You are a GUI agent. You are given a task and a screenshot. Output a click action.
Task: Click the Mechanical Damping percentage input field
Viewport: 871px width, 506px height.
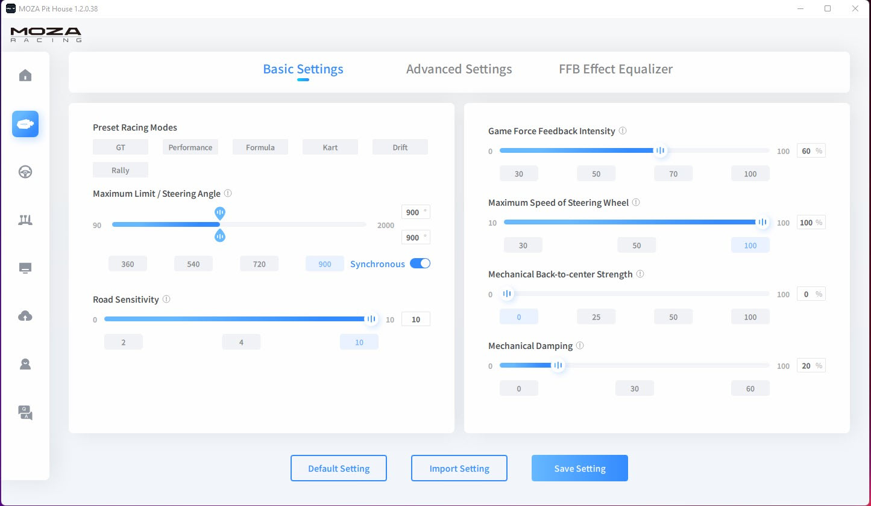tap(807, 366)
